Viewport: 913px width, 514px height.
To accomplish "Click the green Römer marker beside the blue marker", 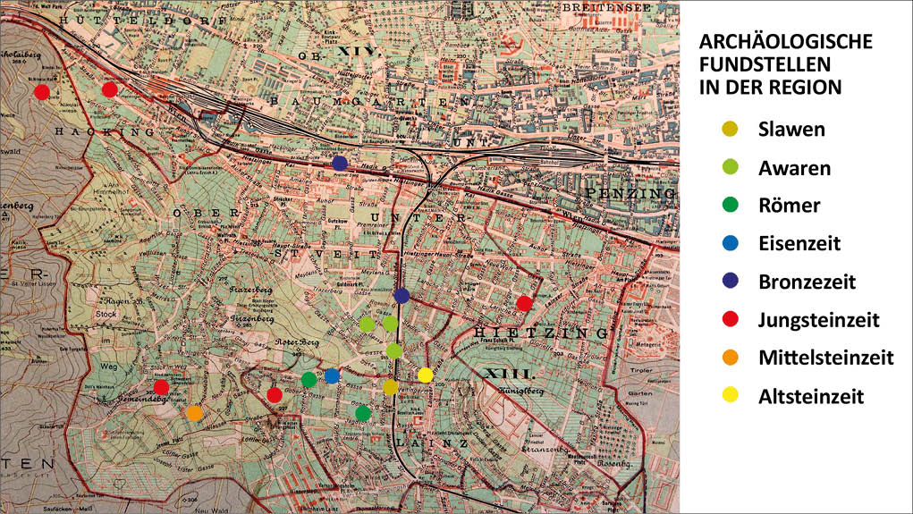I will click(x=309, y=380).
